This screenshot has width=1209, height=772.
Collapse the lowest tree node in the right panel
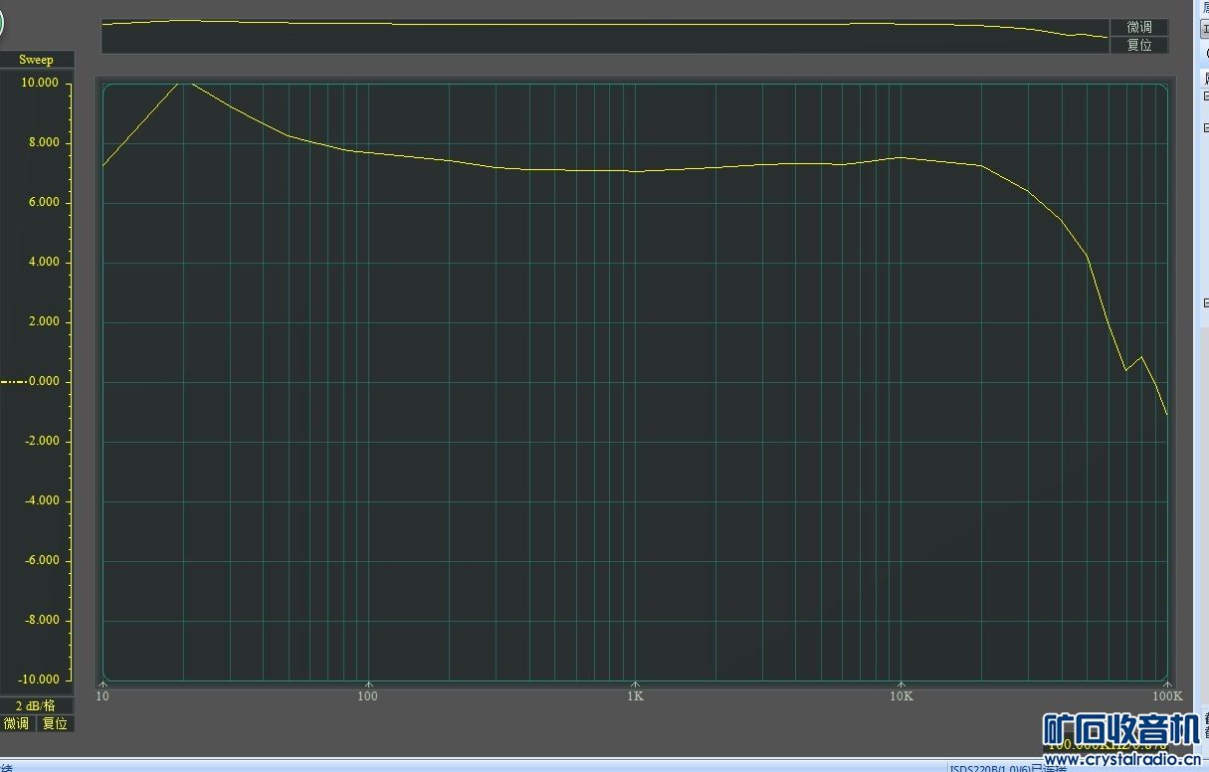point(1206,303)
